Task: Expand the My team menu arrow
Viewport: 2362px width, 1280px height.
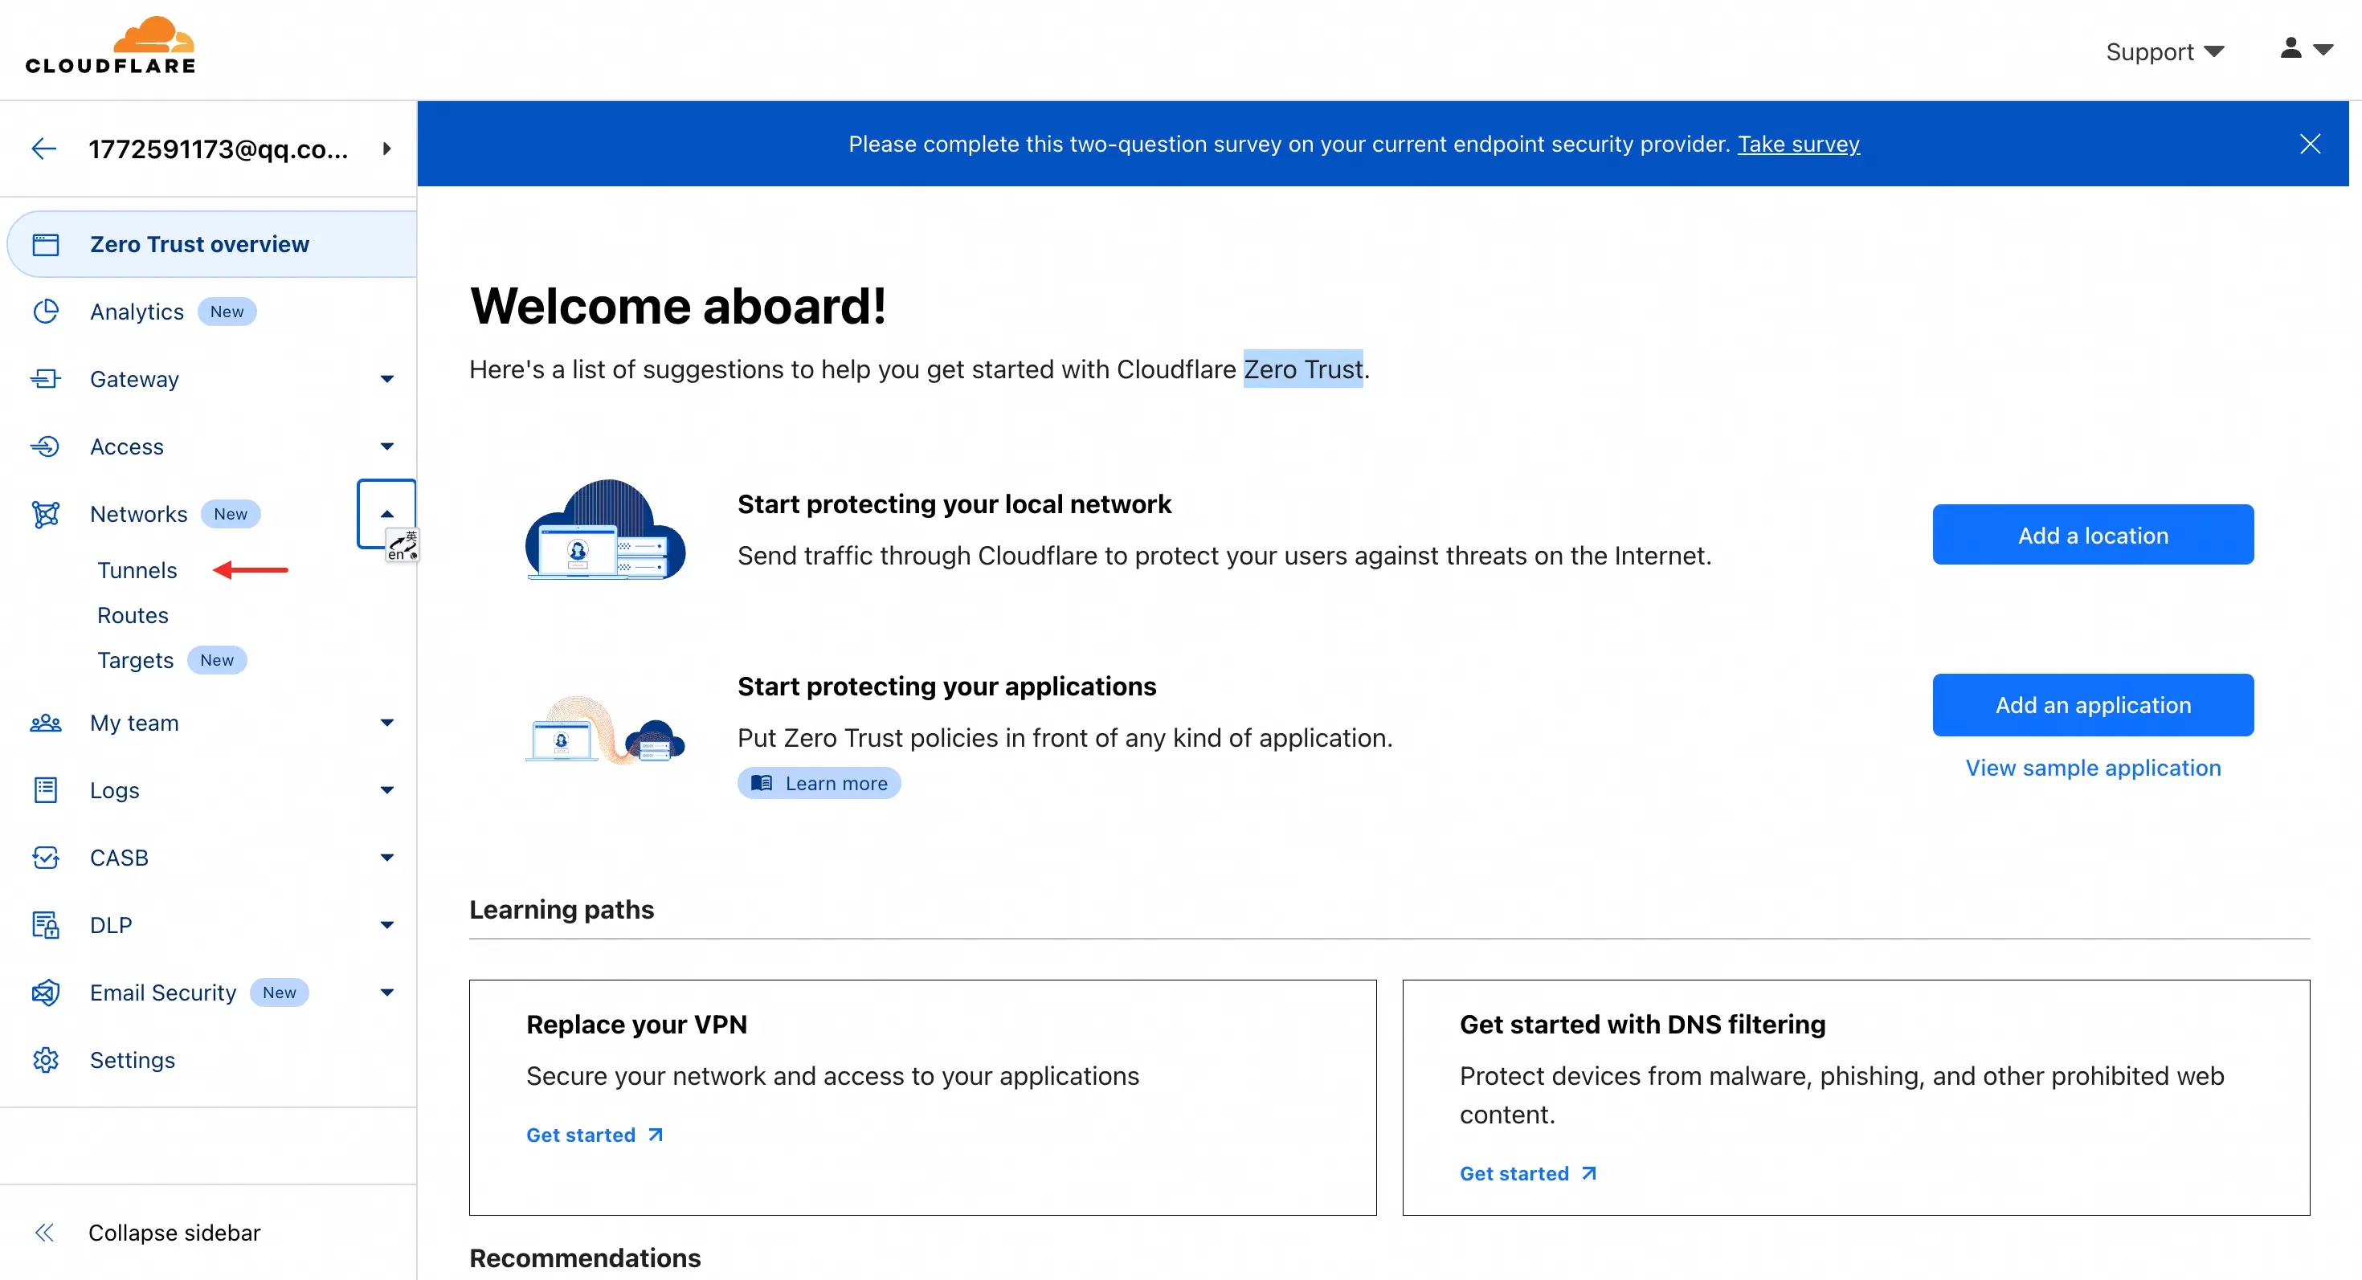Action: coord(387,723)
